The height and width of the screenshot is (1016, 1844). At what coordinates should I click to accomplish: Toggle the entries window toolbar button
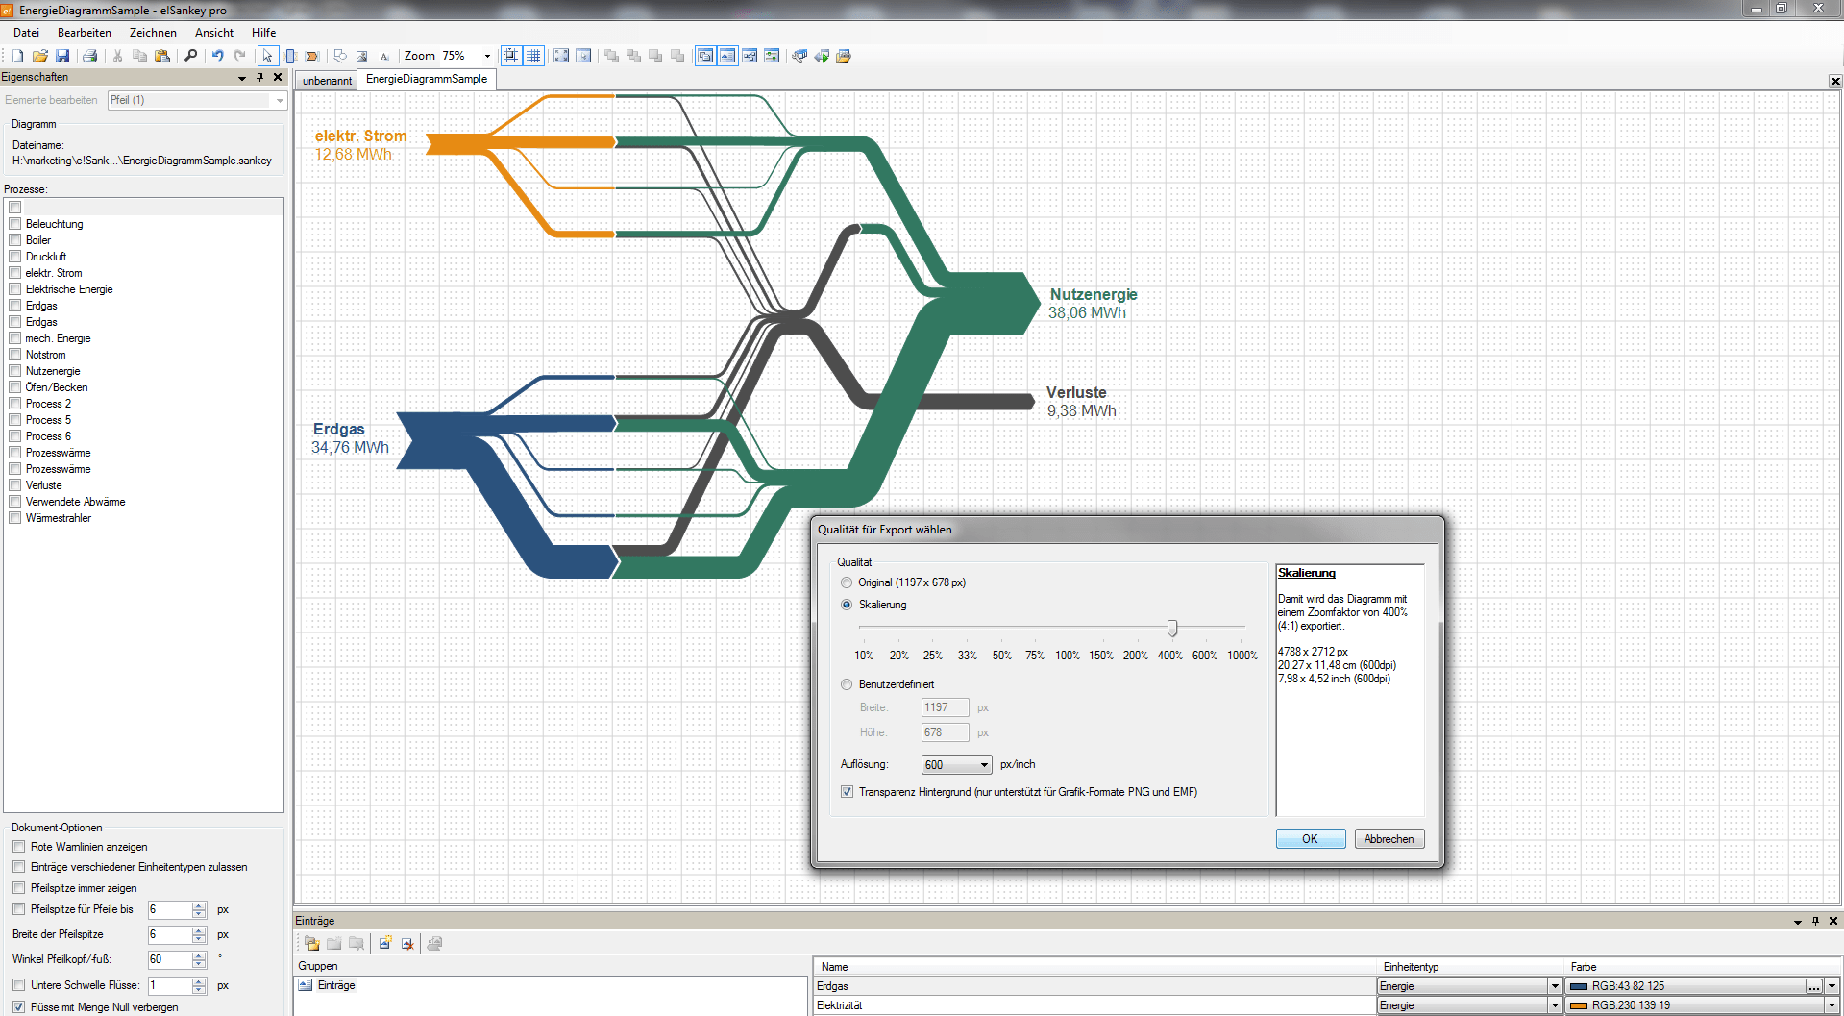[727, 57]
